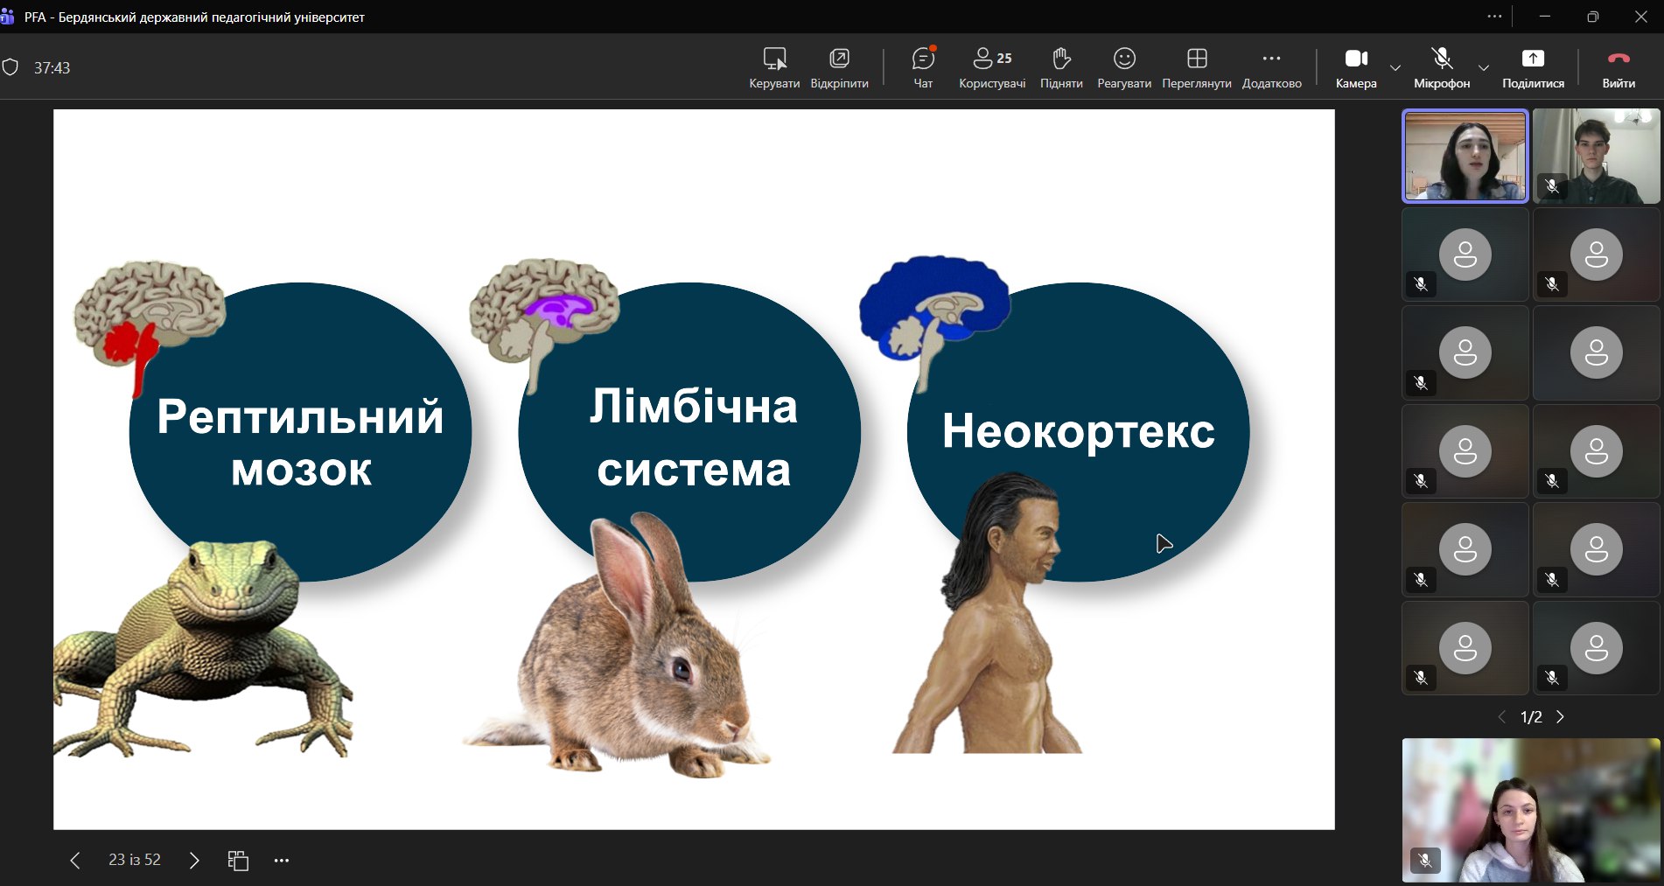Viewport: 1664px width, 886px height.
Task: Raise hand with Підняти
Action: [1061, 67]
